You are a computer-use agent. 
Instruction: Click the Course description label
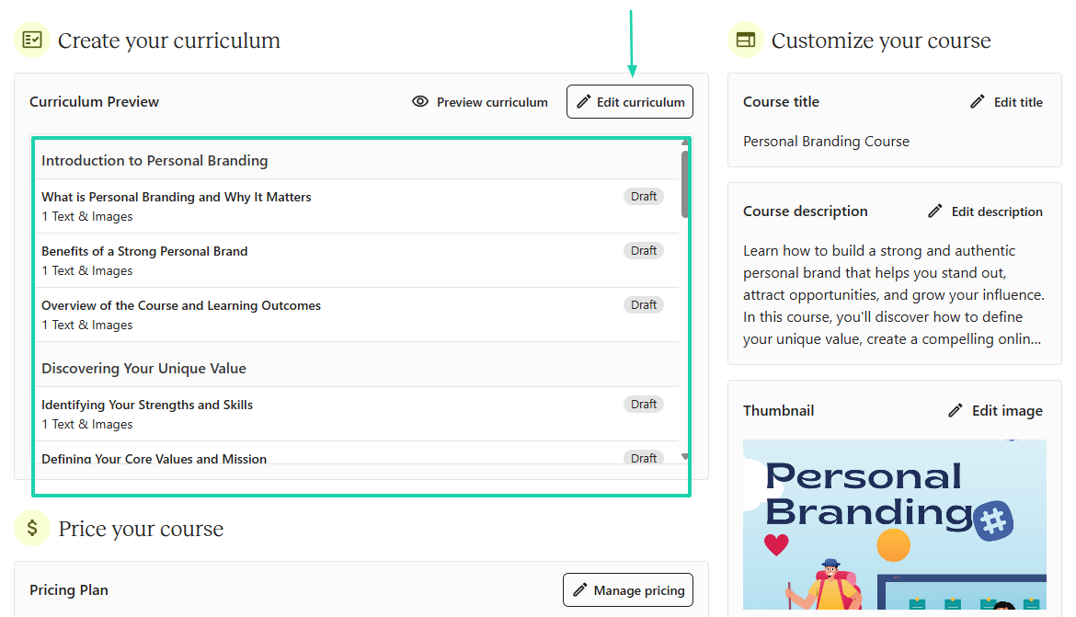(x=805, y=211)
